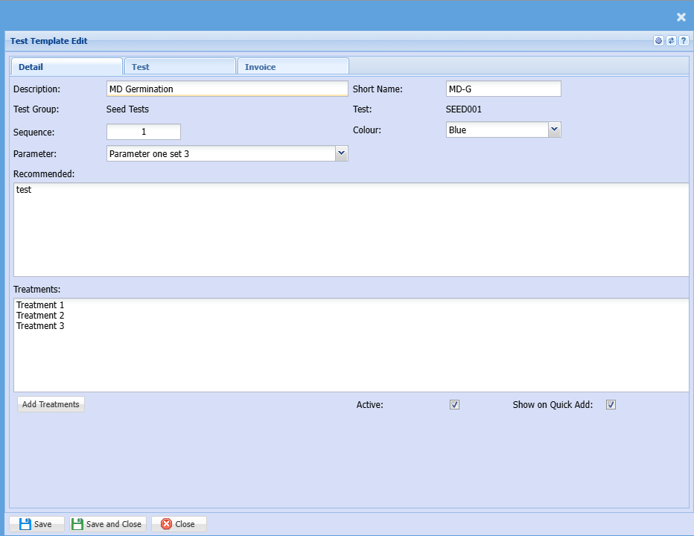Click the refresh arrows icon in header
The image size is (694, 536).
671,41
